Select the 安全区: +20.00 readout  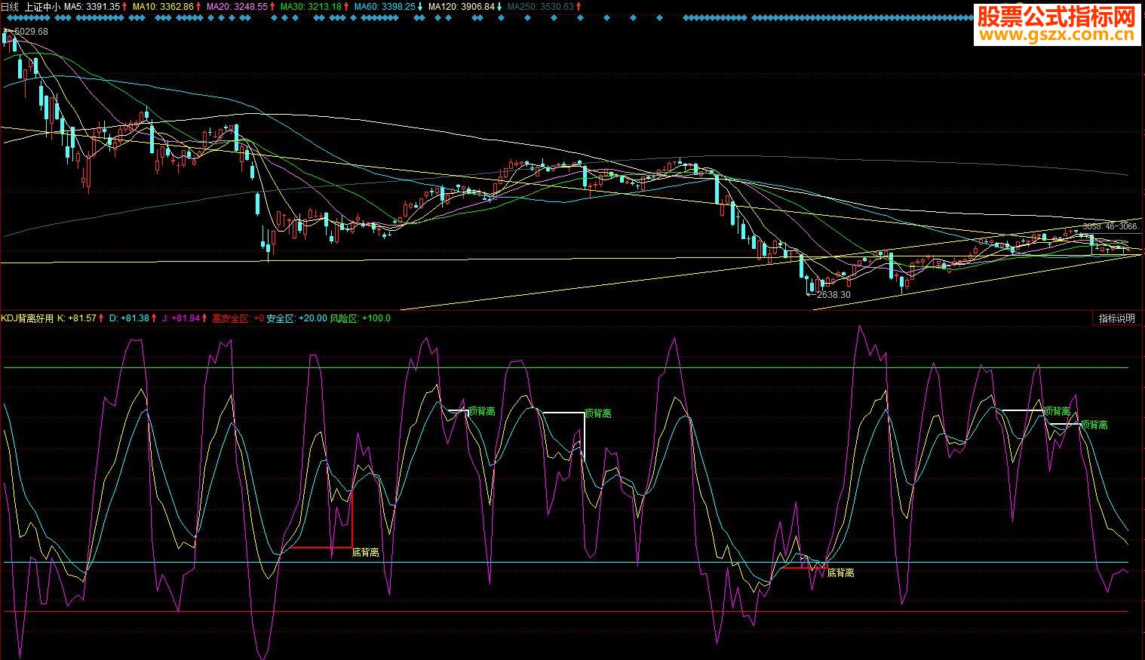[296, 318]
